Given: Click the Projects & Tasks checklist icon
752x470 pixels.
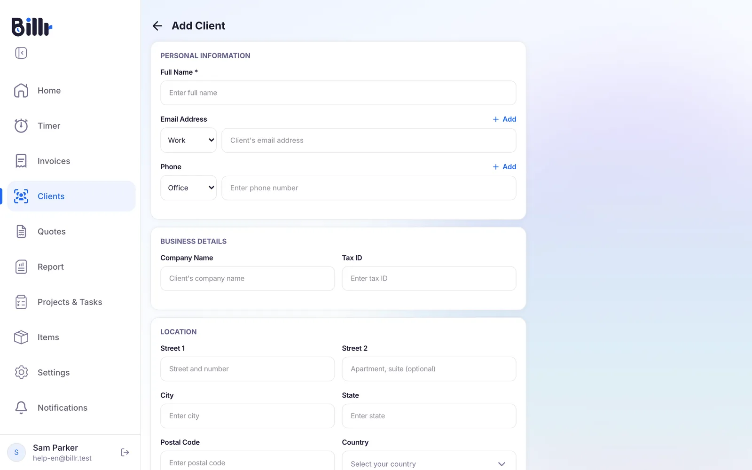Looking at the screenshot, I should (21, 302).
